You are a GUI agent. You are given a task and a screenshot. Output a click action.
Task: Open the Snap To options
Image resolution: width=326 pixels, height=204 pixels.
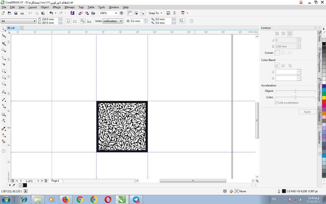[x=155, y=13]
